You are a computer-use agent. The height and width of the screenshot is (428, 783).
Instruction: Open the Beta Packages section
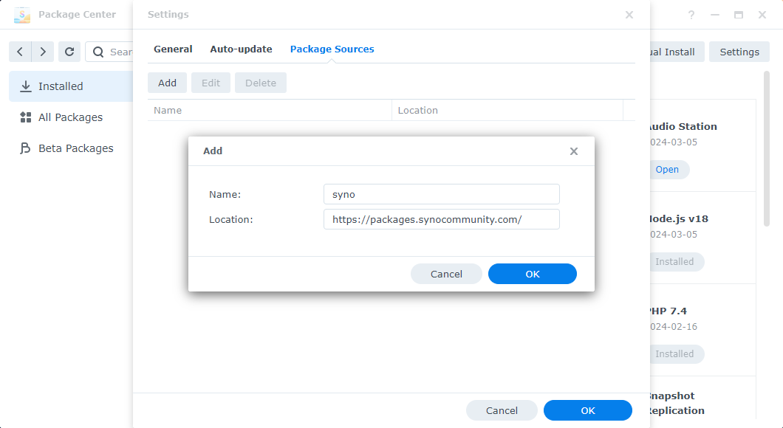coord(76,148)
